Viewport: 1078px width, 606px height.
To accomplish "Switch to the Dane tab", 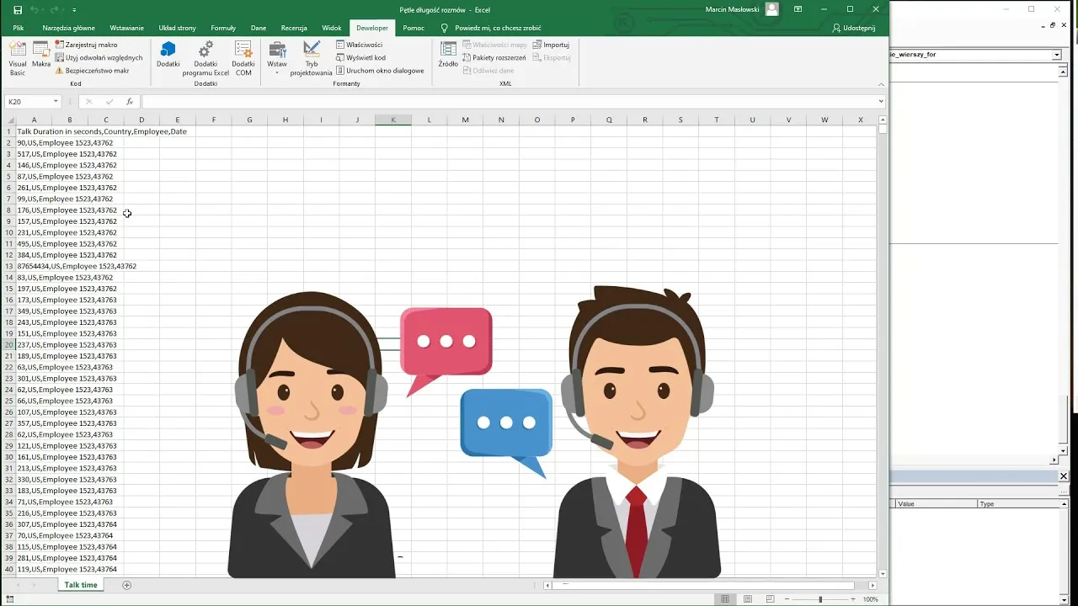I will tap(259, 28).
